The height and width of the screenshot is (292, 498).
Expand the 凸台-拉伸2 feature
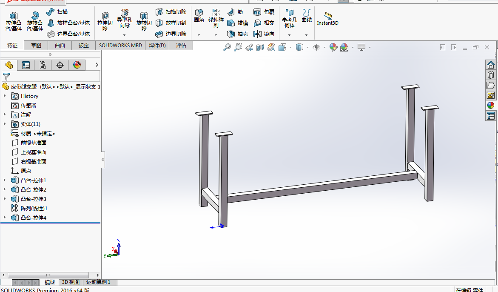coord(4,189)
